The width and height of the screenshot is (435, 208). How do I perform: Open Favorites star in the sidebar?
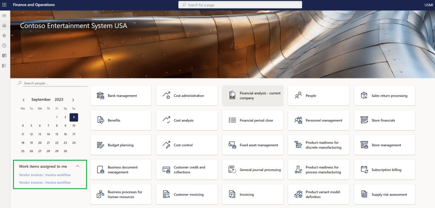[x=4, y=35]
